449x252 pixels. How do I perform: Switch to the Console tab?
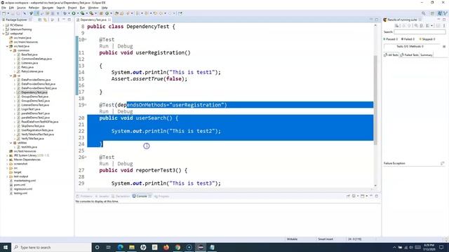coord(142,196)
